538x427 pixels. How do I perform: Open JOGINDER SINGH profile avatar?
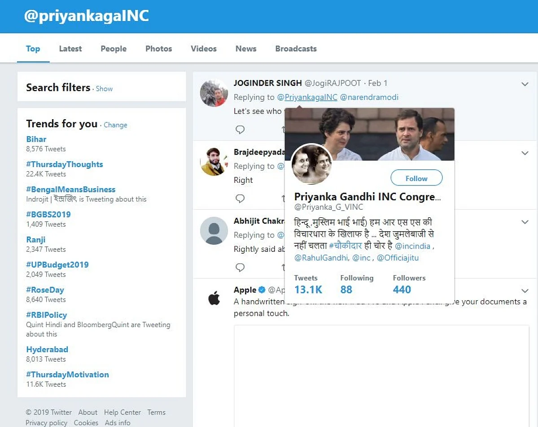pyautogui.click(x=214, y=93)
